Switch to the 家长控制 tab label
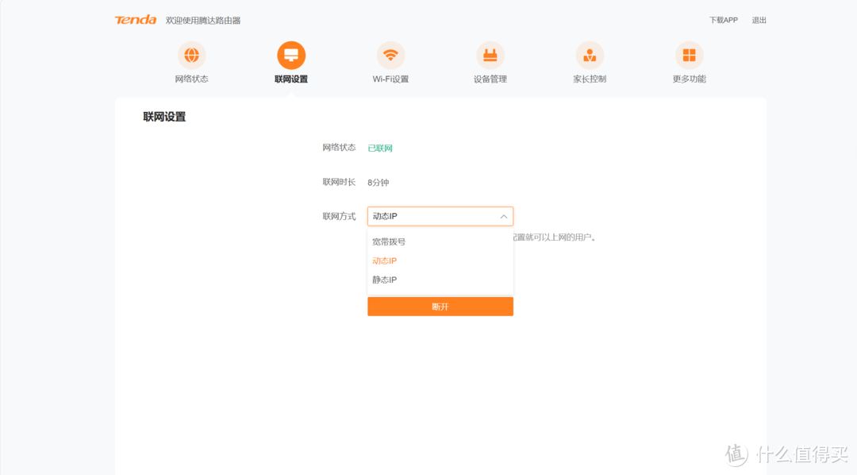The image size is (857, 475). pyautogui.click(x=590, y=79)
